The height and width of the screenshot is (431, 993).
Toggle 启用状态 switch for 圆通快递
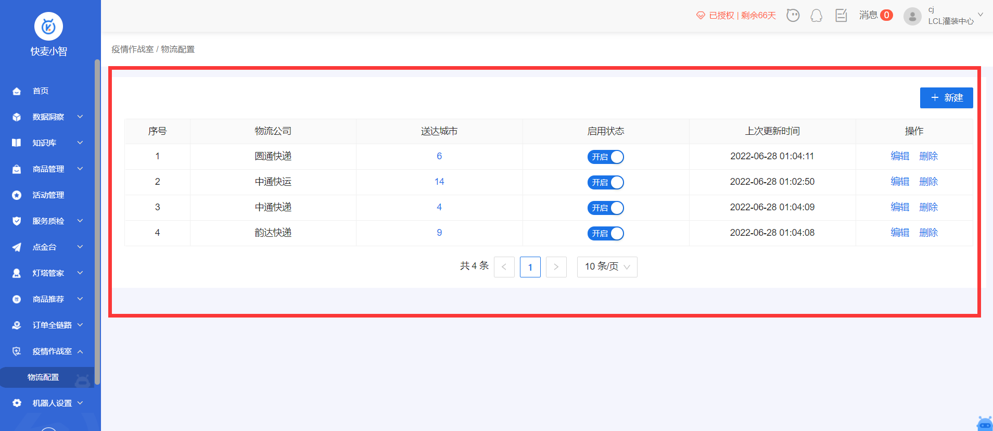[605, 157]
